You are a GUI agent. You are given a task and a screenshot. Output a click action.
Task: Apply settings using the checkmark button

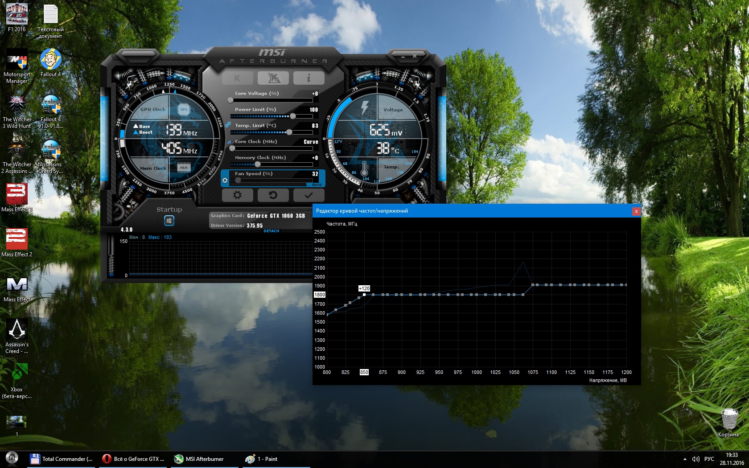tap(309, 195)
